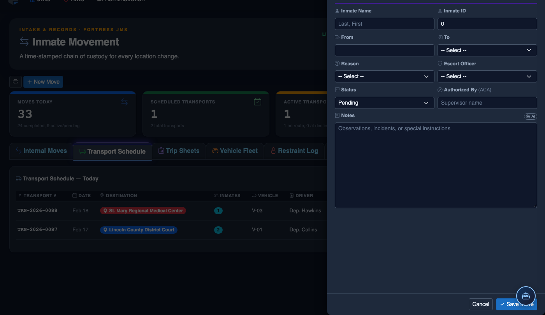Click the Lincoln County District Court destination
545x315 pixels.
139,230
